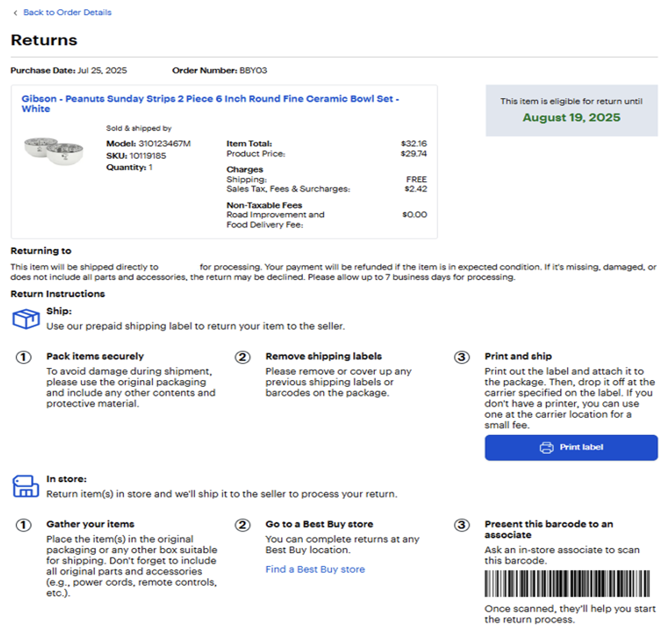Click the return deadline August 19, 2025

tap(571, 118)
